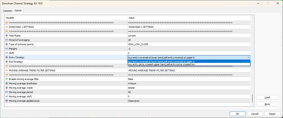Toggle Enable moving average filter value false
283x118 pixels.
[189, 79]
